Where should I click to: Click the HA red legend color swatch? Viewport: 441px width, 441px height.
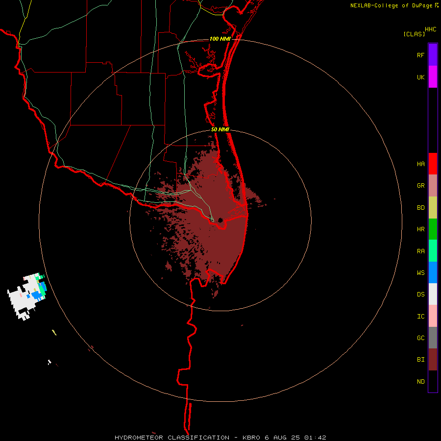click(433, 164)
